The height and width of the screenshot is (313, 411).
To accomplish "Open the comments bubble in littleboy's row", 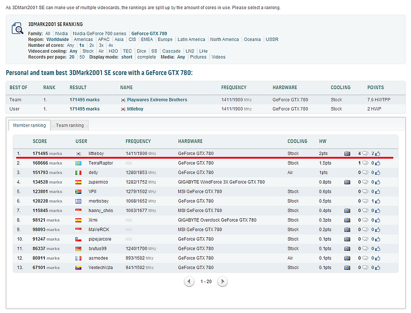I will coord(365,153).
